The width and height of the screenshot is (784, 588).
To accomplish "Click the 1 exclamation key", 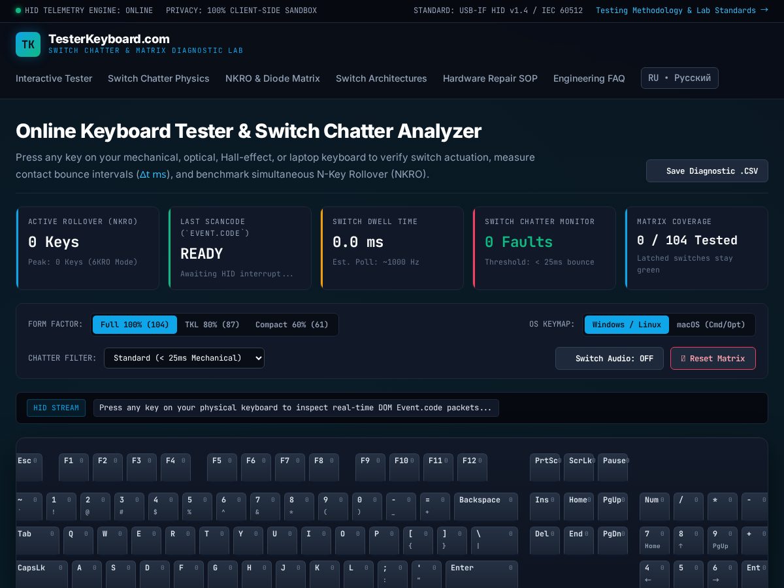I will pos(61,507).
